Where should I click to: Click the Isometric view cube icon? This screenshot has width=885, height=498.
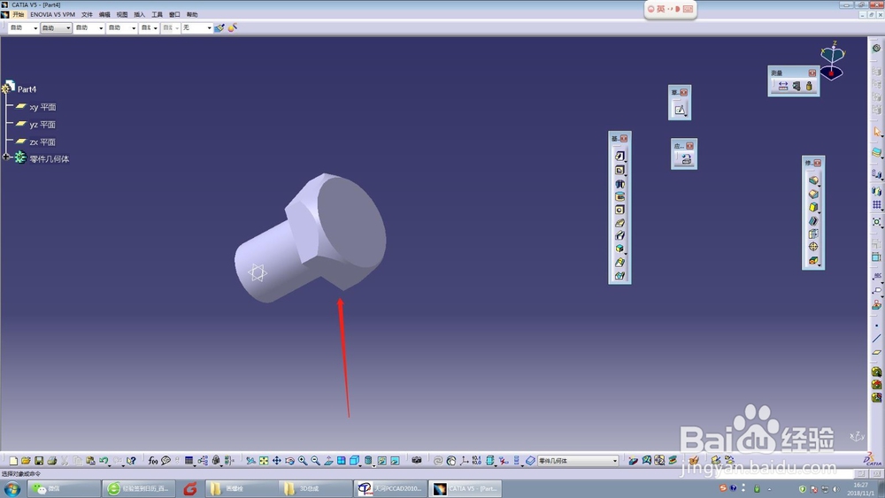pos(355,461)
